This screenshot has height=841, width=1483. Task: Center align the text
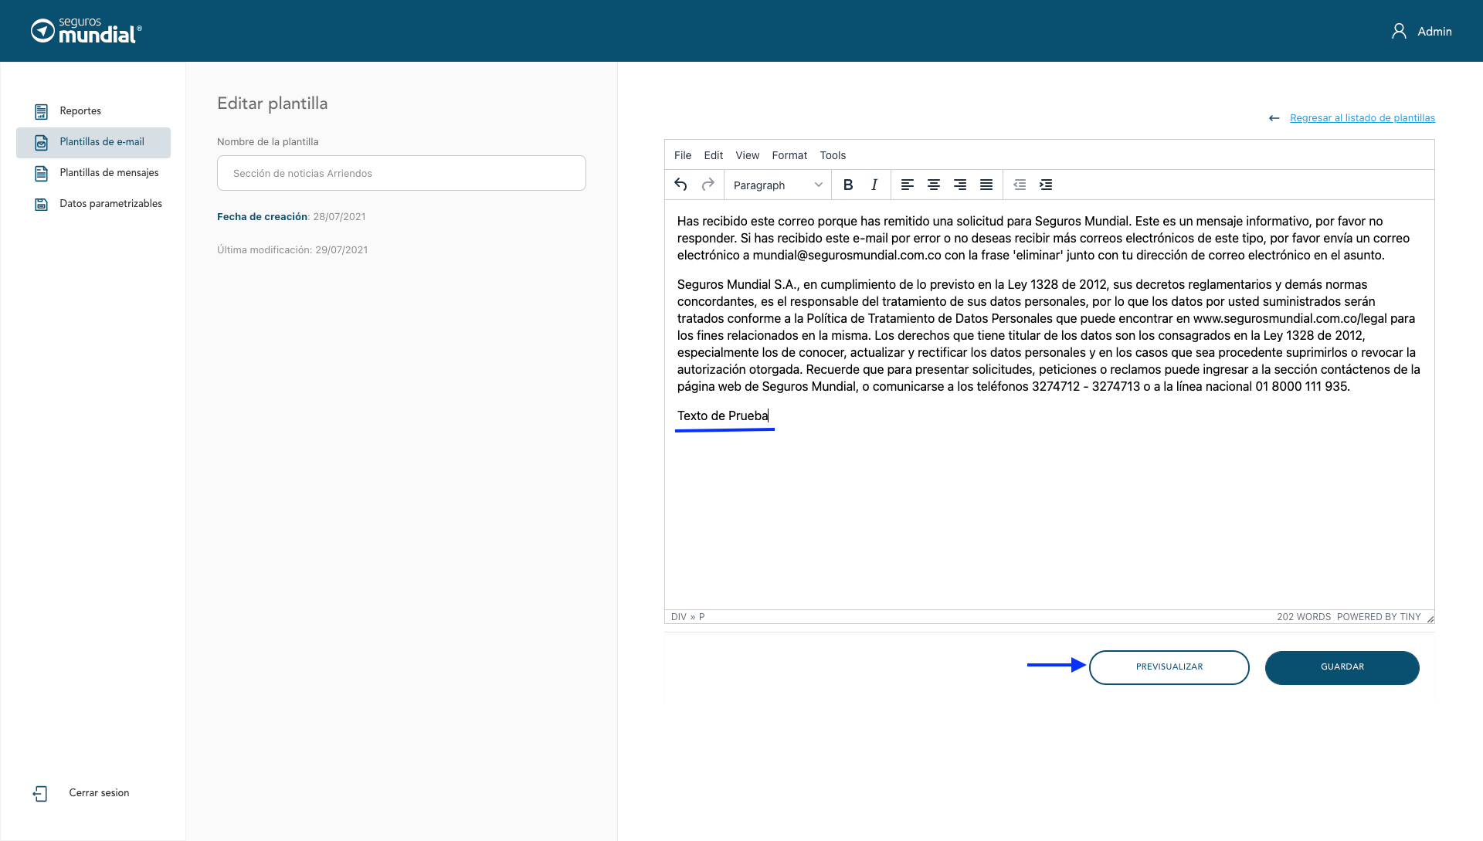click(934, 185)
